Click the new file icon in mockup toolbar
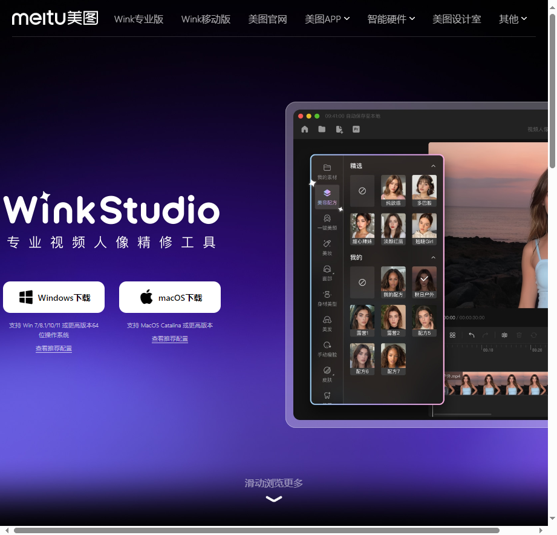Screen dimensions: 557x535 339,130
